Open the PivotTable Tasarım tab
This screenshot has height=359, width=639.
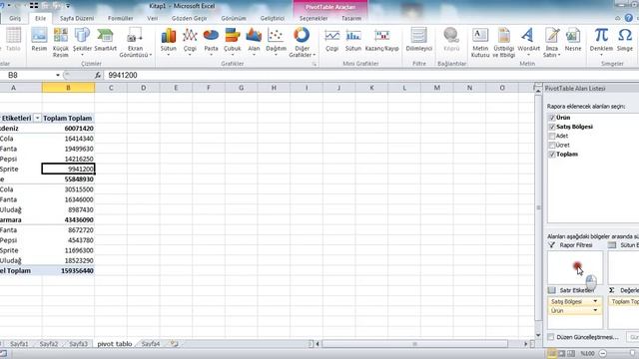(350, 18)
